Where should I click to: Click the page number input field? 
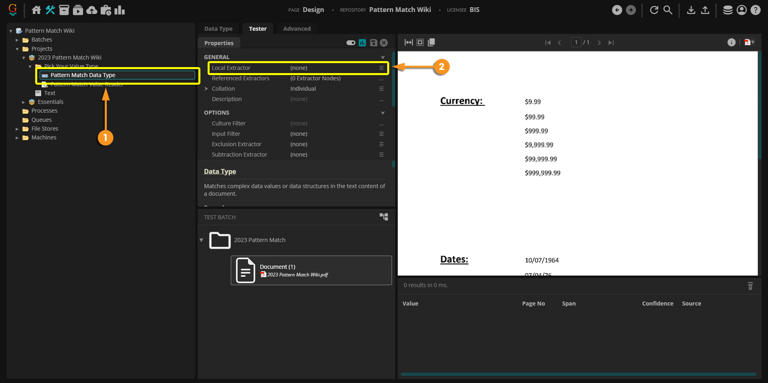[x=576, y=42]
